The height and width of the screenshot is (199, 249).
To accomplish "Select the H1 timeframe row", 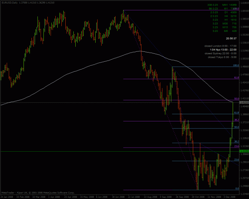I will point(224,20).
